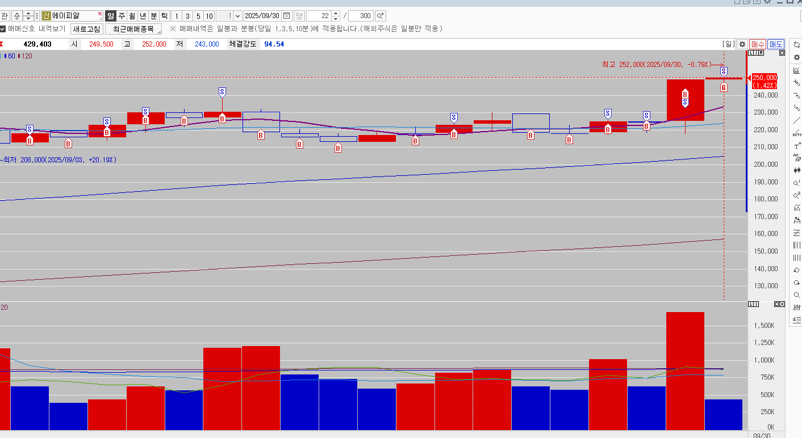Click the magnifier icon in right toolbar
This screenshot has height=438, width=802.
pyautogui.click(x=797, y=295)
